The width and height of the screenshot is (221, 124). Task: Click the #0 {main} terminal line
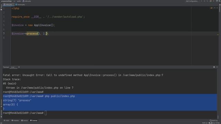point(10,84)
